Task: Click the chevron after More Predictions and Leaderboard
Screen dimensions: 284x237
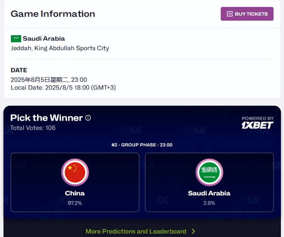Action: click(193, 231)
